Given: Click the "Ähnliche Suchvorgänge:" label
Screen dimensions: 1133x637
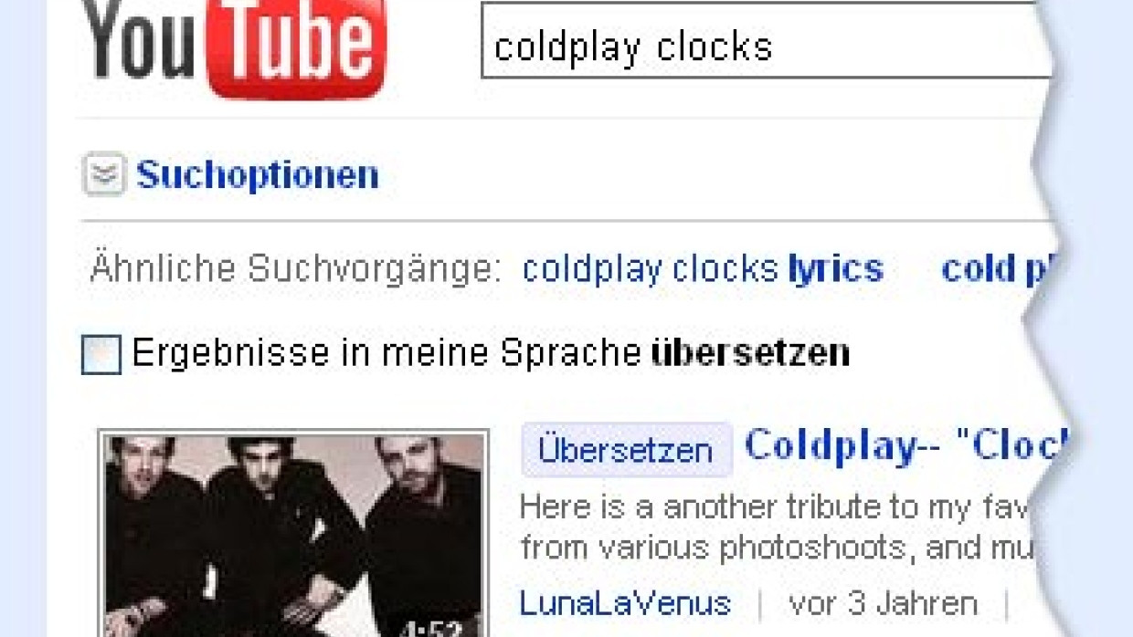Looking at the screenshot, I should click(296, 269).
